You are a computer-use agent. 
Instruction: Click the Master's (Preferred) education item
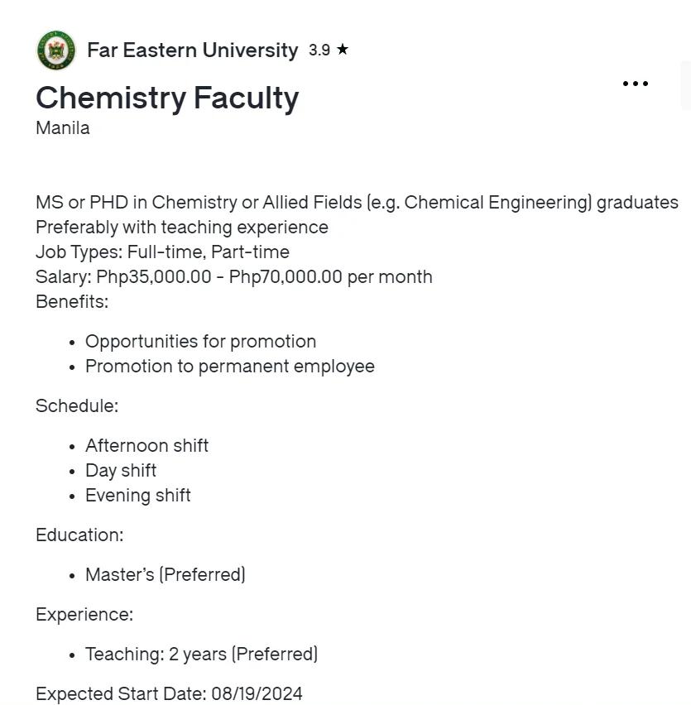[x=165, y=574]
